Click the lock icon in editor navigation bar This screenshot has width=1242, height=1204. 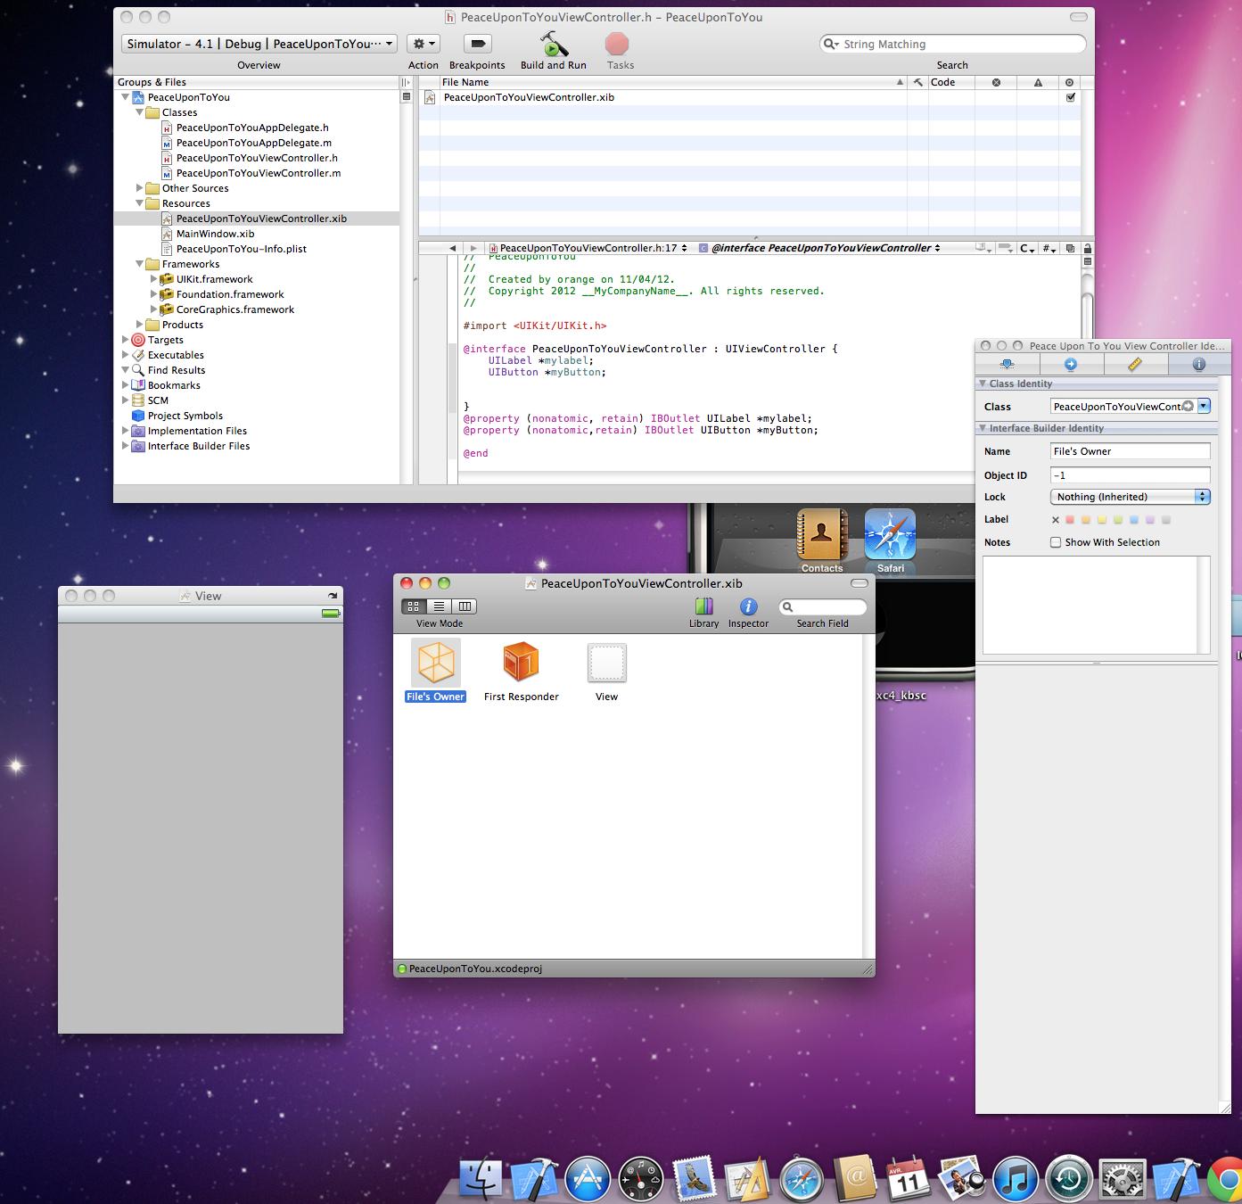point(1088,248)
